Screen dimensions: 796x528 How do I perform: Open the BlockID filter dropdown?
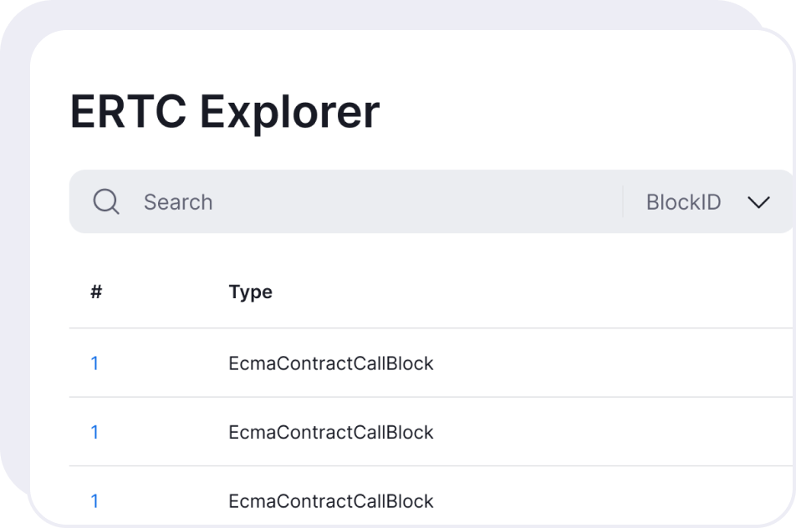[707, 202]
